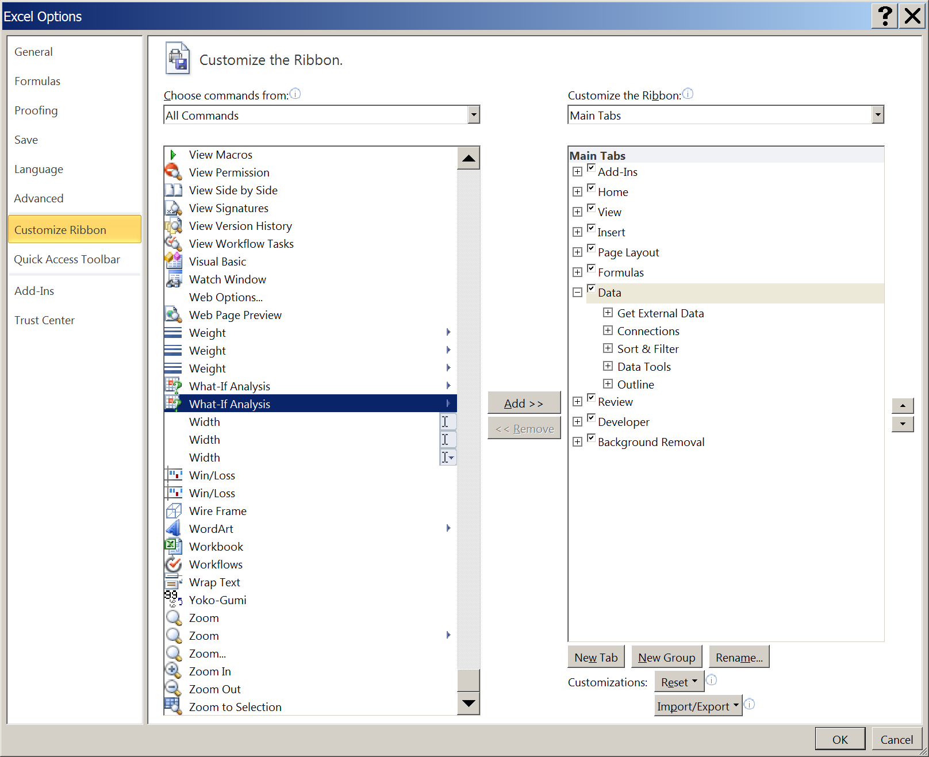The width and height of the screenshot is (929, 757).
Task: Click the Move Down arrow button
Action: [x=903, y=424]
